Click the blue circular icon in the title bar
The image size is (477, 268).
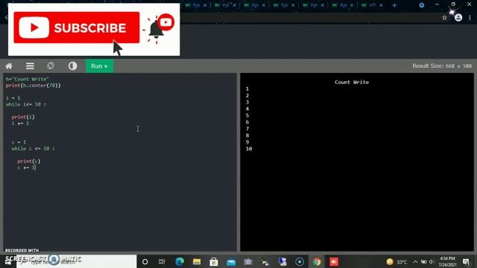tap(421, 5)
